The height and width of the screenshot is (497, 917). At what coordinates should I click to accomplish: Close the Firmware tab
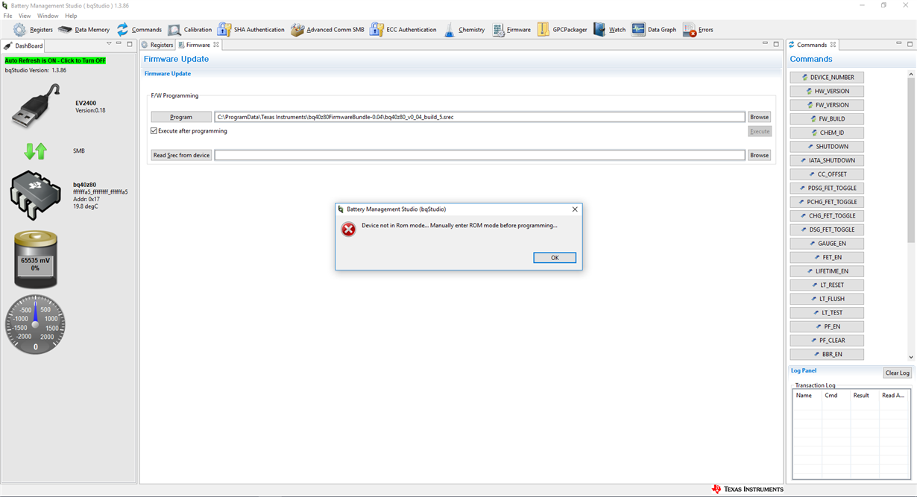click(216, 45)
